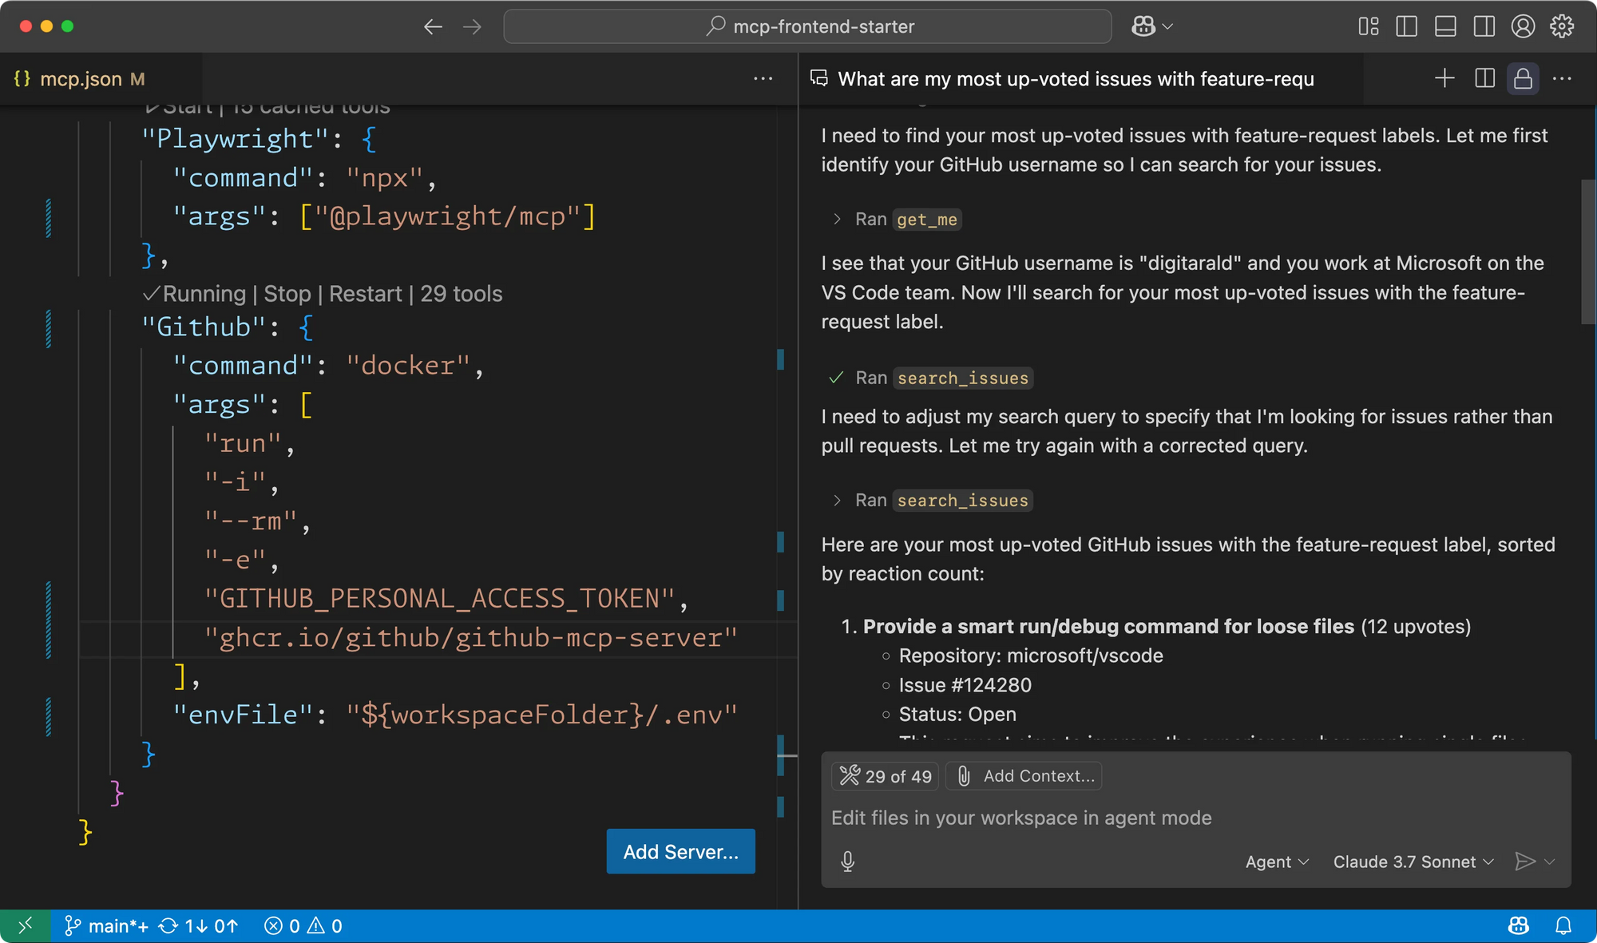Open the Claude 3.7 Sonnet model dropdown
This screenshot has width=1597, height=943.
coord(1413,862)
